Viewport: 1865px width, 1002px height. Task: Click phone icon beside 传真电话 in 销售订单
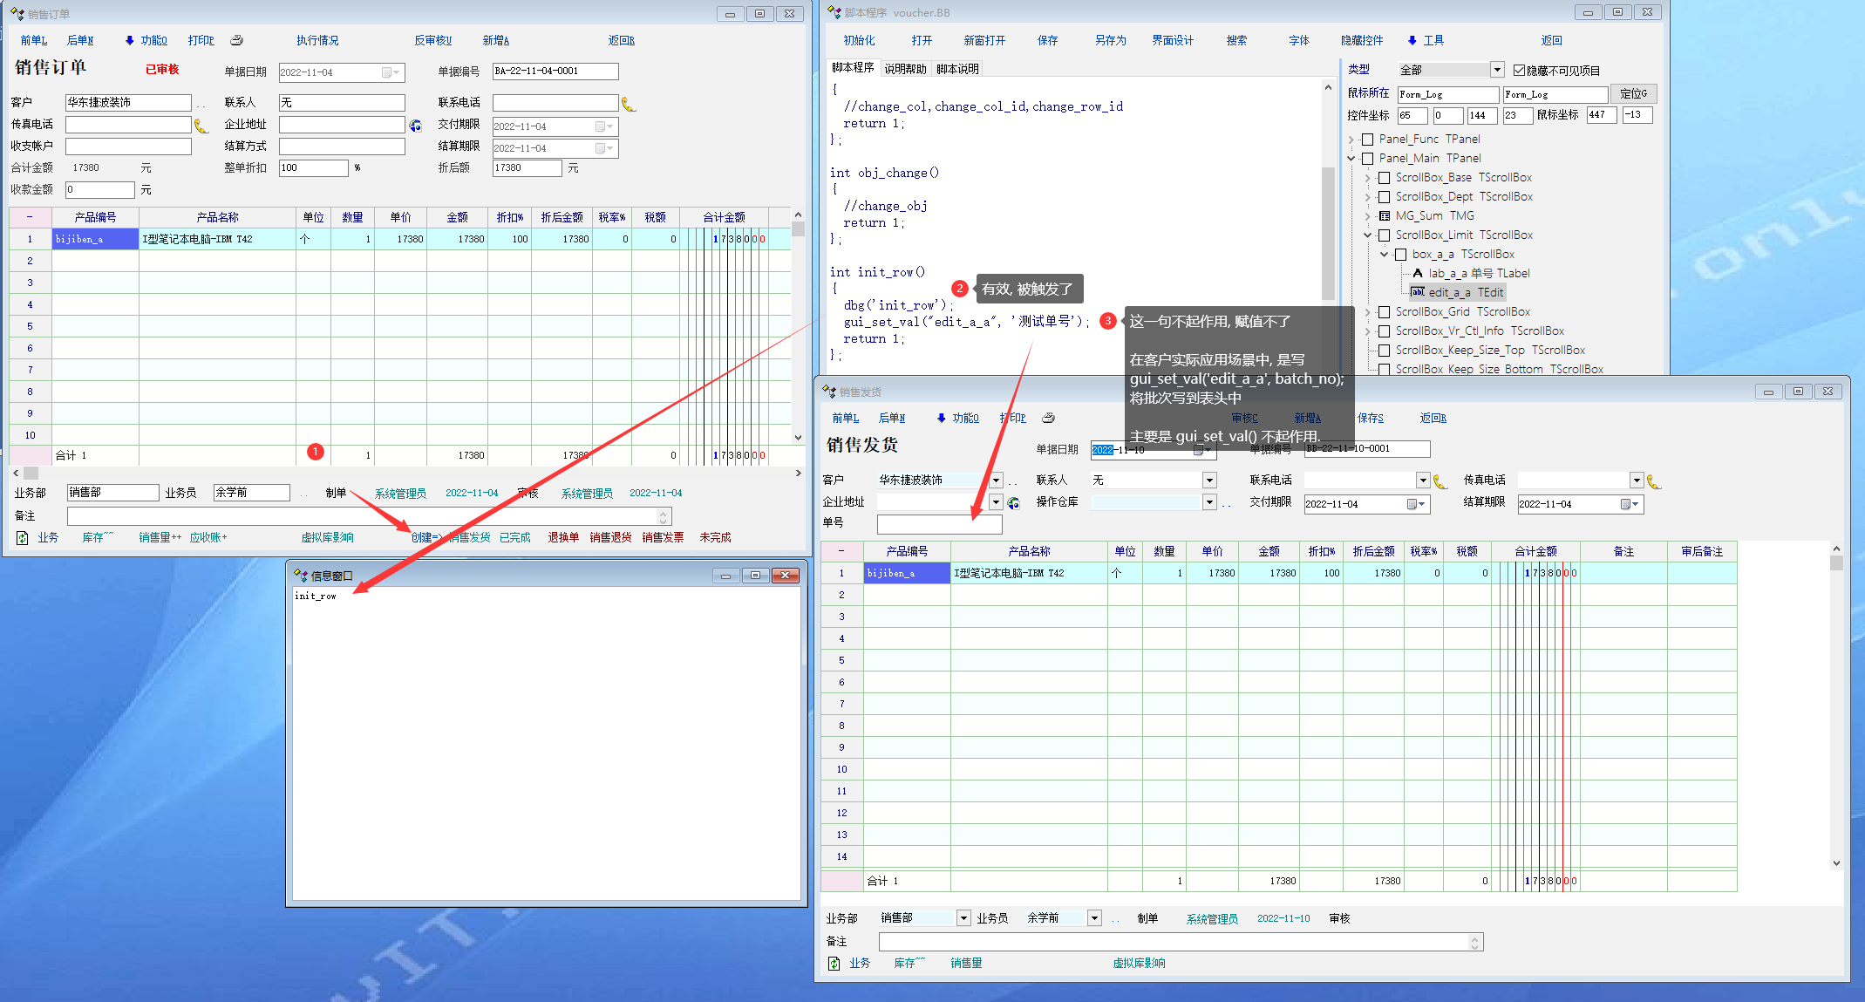(x=201, y=126)
